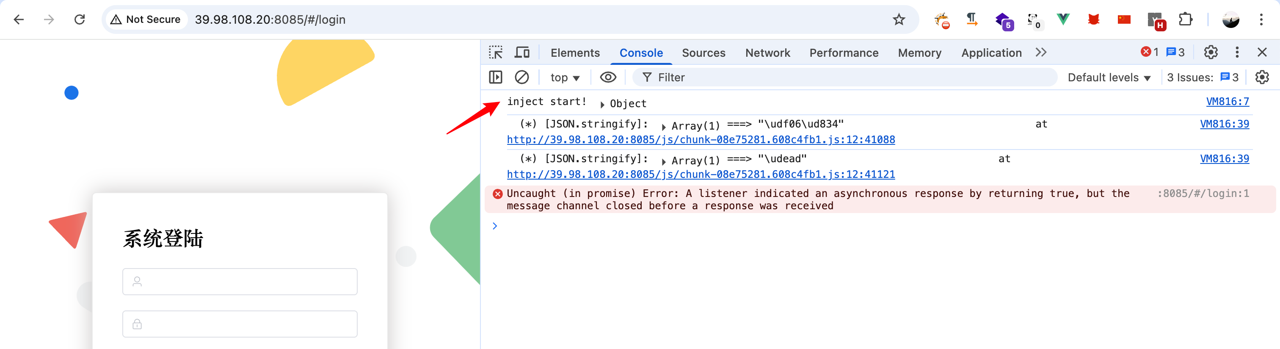Open the red paragraph-mark extension
1280x349 pixels.
tap(971, 19)
